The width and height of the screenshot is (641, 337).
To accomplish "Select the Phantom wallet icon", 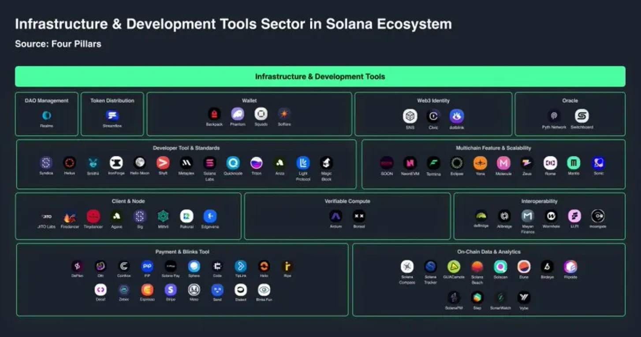I will point(238,114).
